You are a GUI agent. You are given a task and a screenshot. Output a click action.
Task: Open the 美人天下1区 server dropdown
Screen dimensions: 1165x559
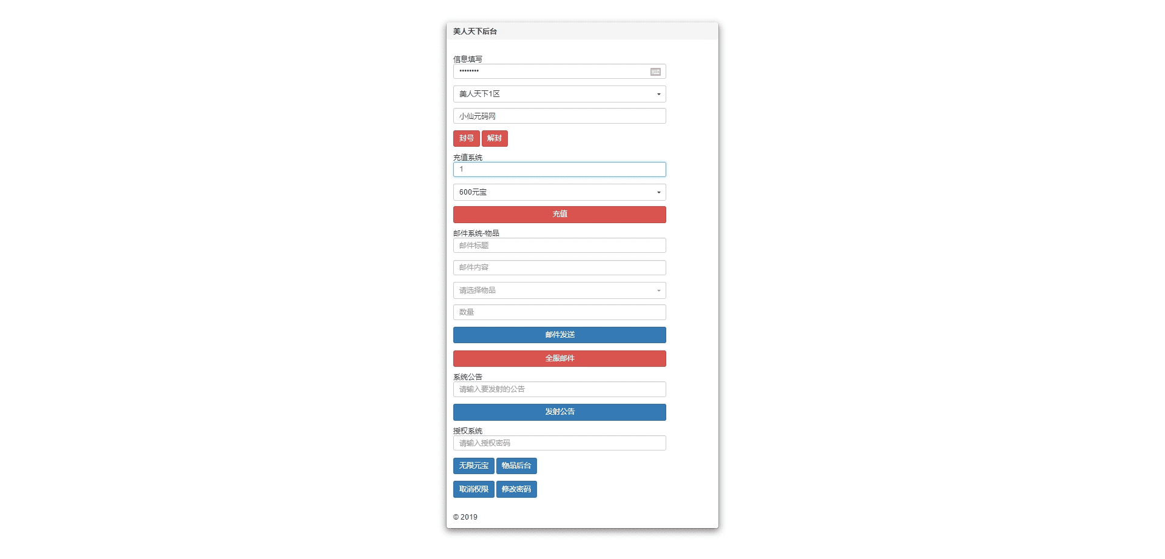tap(559, 94)
